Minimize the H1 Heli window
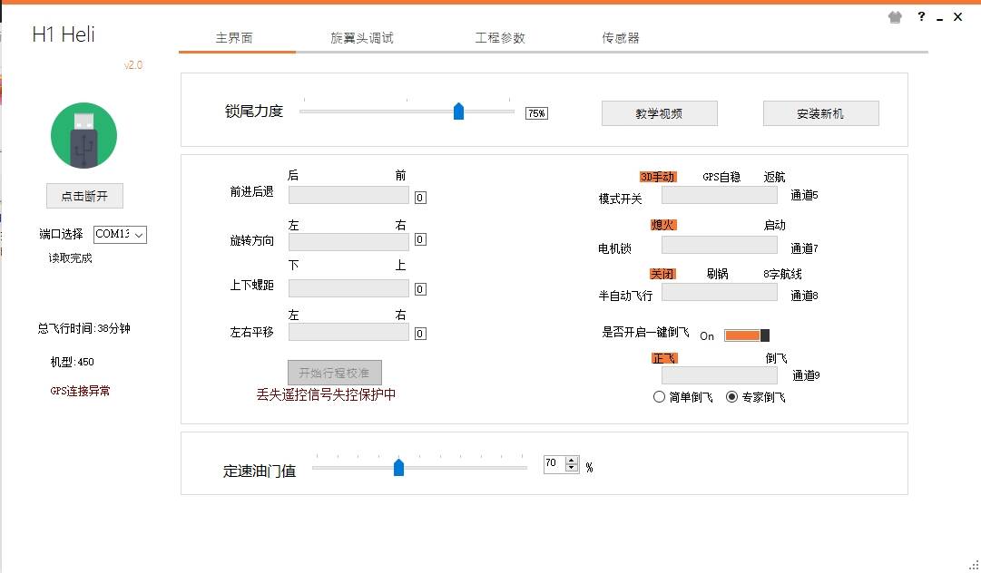Screen dimensions: 981x573 [x=938, y=16]
